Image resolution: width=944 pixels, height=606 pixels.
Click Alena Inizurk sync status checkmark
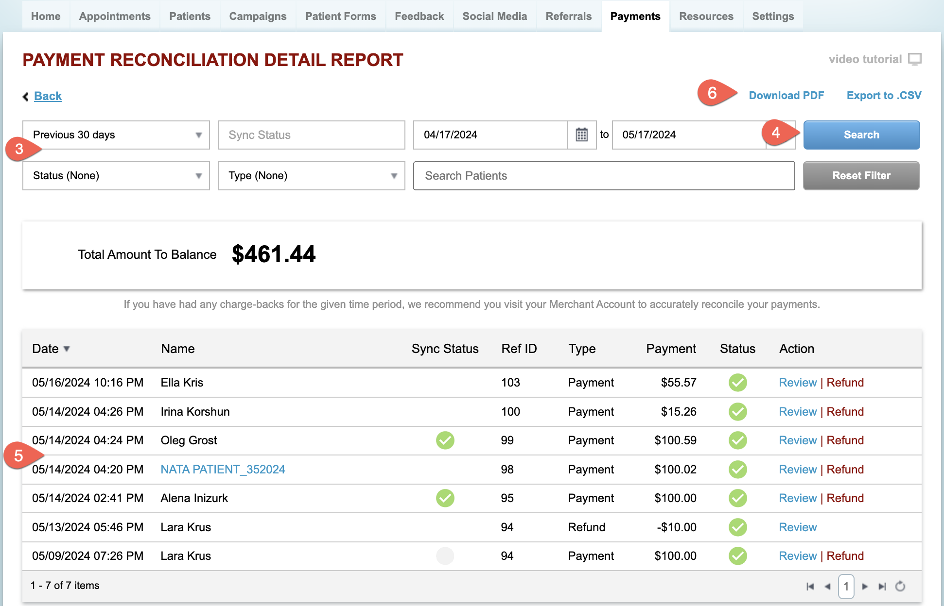[x=445, y=498]
